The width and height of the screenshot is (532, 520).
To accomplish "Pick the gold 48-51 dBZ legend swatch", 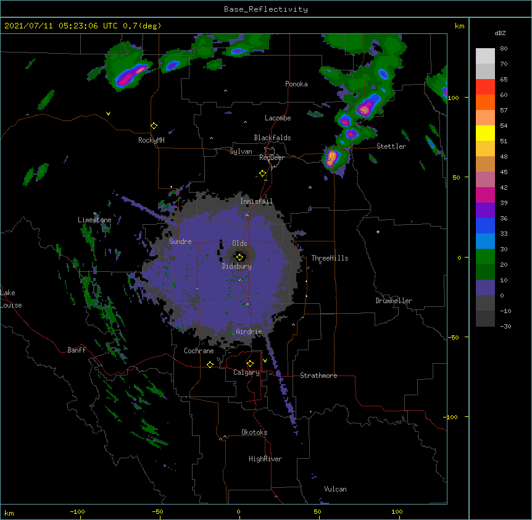I will point(485,149).
